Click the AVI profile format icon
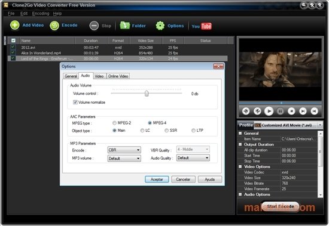 coord(258,125)
